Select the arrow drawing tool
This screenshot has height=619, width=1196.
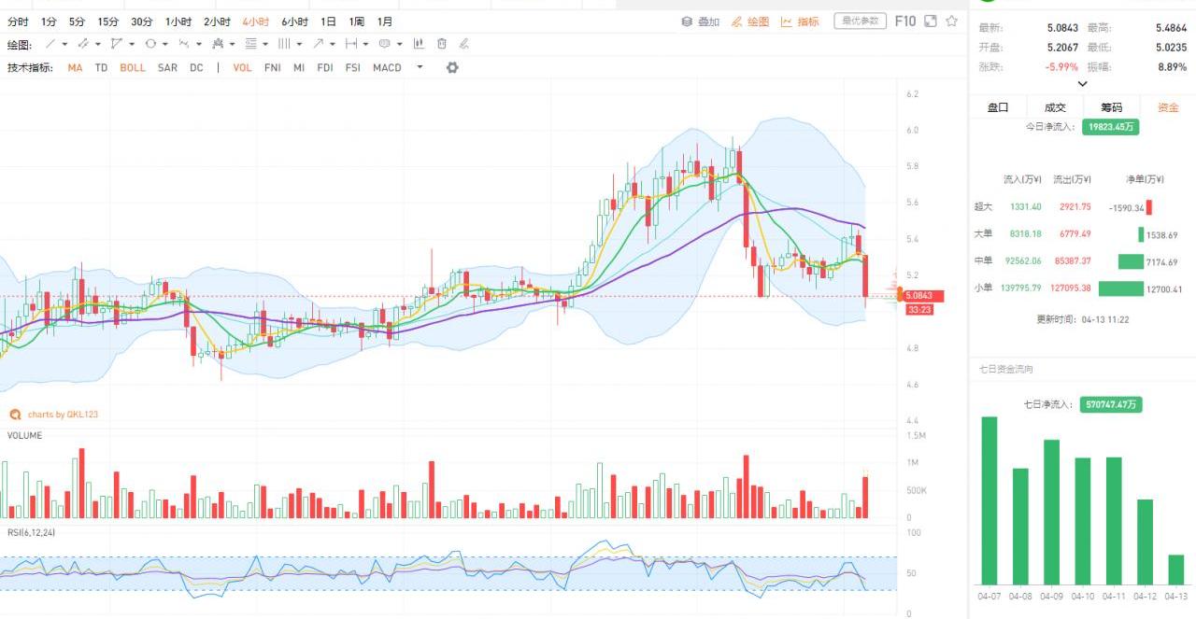[x=319, y=44]
